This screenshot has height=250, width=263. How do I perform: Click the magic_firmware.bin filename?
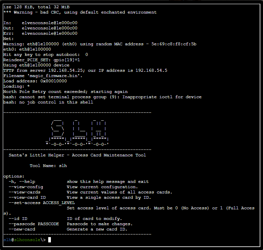point(54,76)
